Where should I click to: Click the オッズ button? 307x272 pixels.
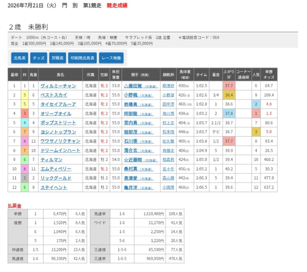(39, 58)
